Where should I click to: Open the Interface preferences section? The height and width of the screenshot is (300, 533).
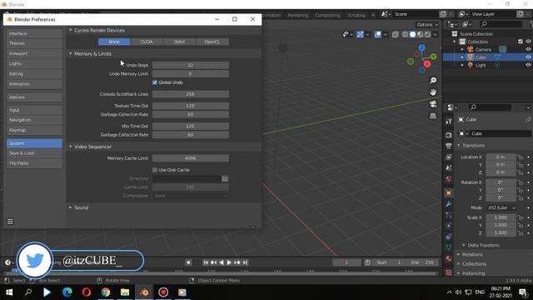(x=34, y=33)
